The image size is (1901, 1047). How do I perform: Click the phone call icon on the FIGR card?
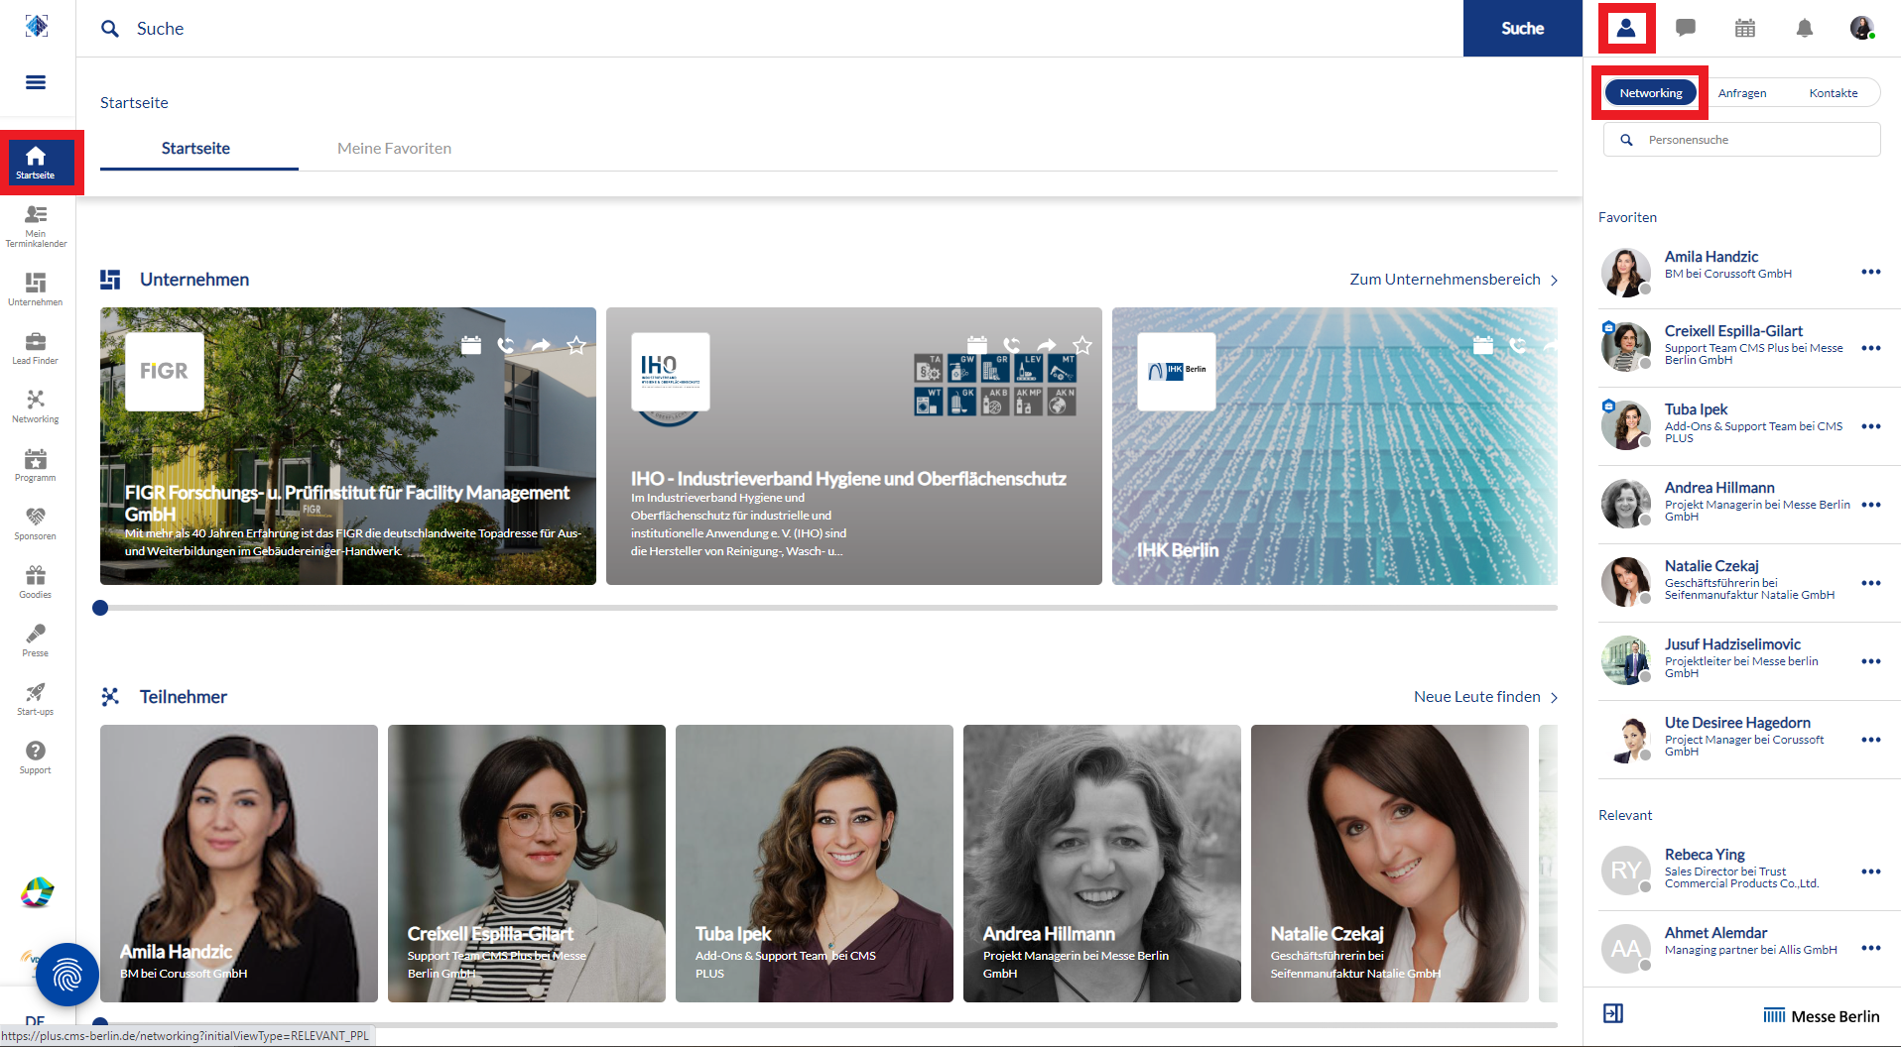(506, 345)
